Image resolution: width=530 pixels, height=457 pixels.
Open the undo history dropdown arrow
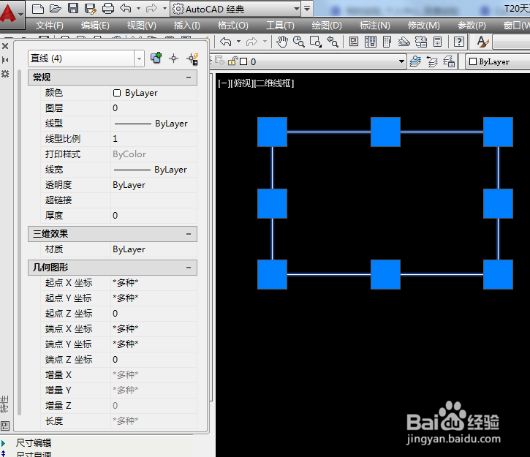click(x=138, y=9)
